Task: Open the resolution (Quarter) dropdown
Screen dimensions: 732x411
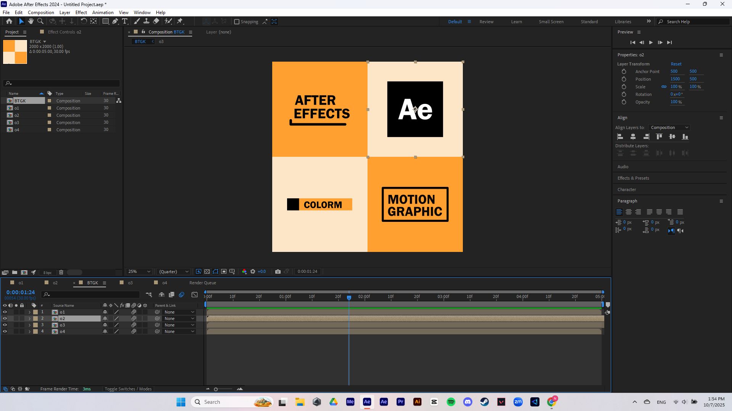Action: point(174,272)
